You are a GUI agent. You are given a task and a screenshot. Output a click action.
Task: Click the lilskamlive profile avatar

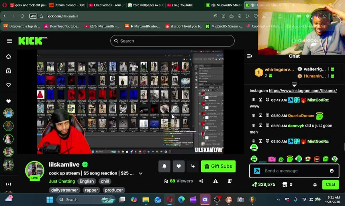[34, 171]
